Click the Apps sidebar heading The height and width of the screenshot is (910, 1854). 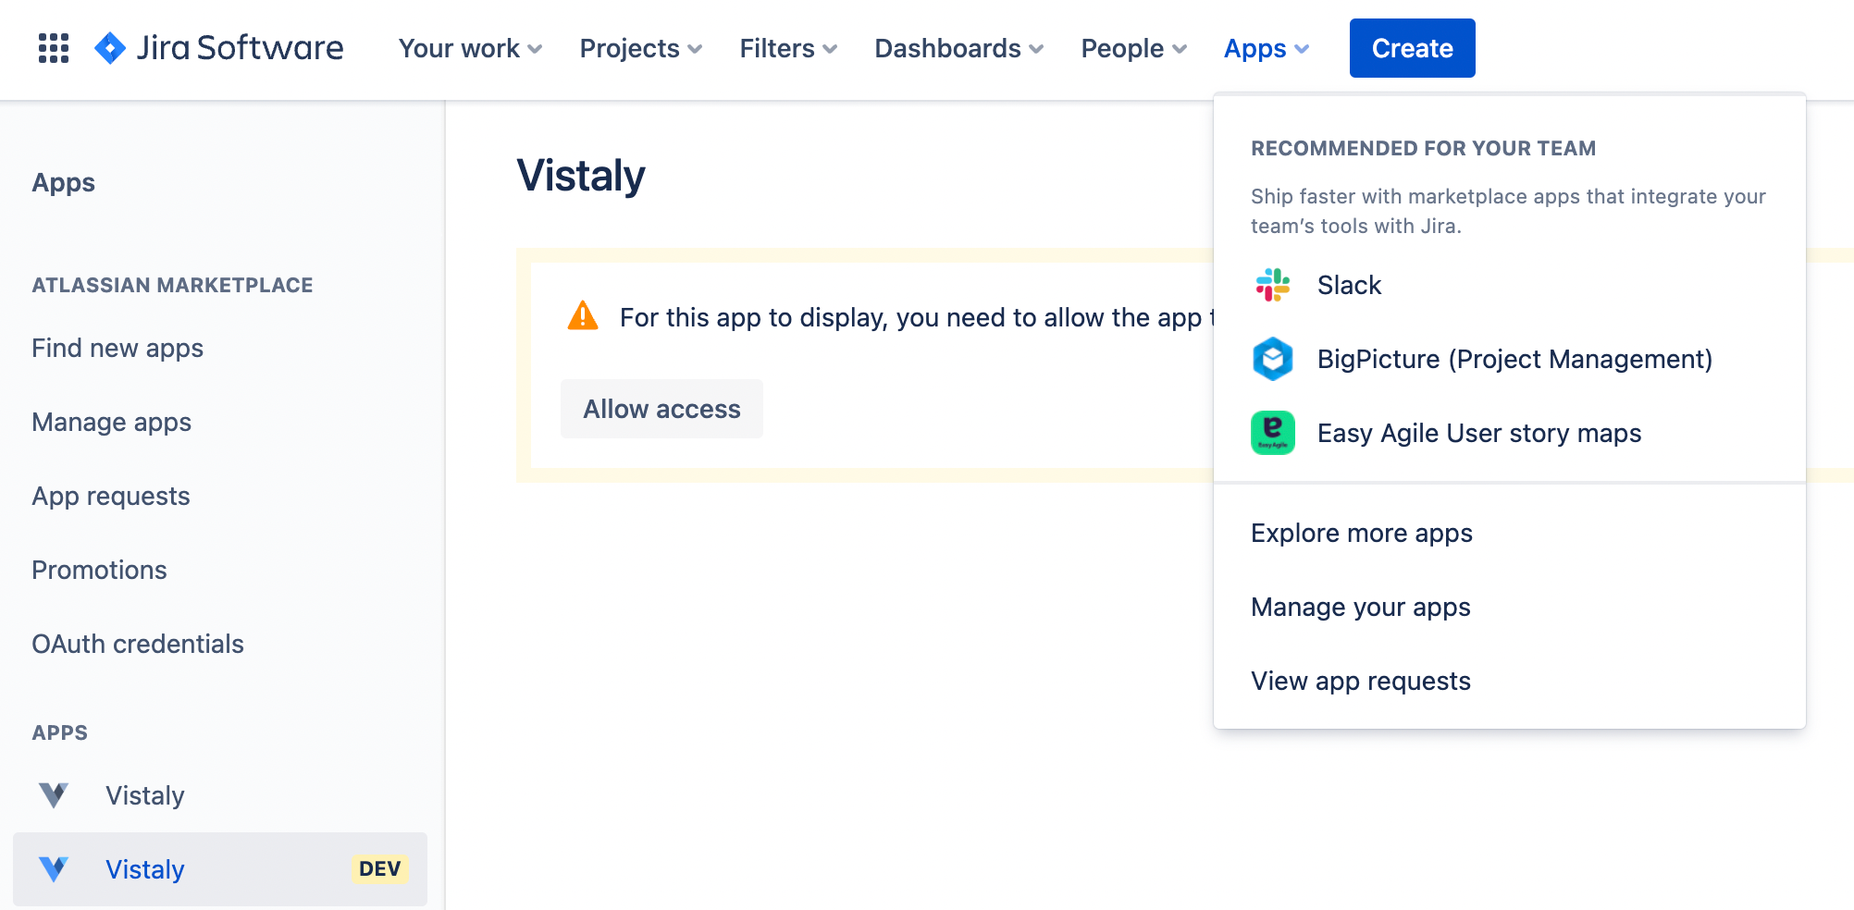coord(63,182)
